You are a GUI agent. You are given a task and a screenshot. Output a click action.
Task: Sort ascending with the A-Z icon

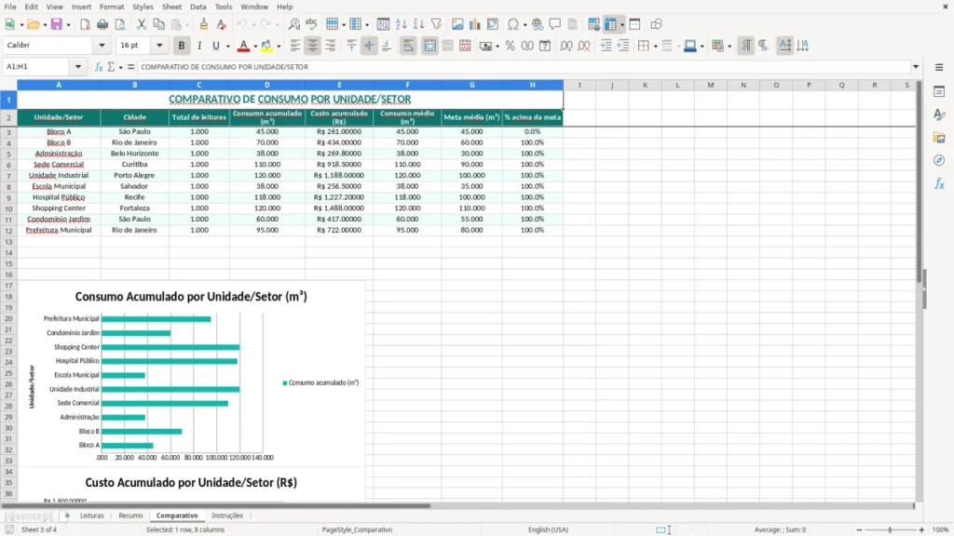click(x=401, y=24)
